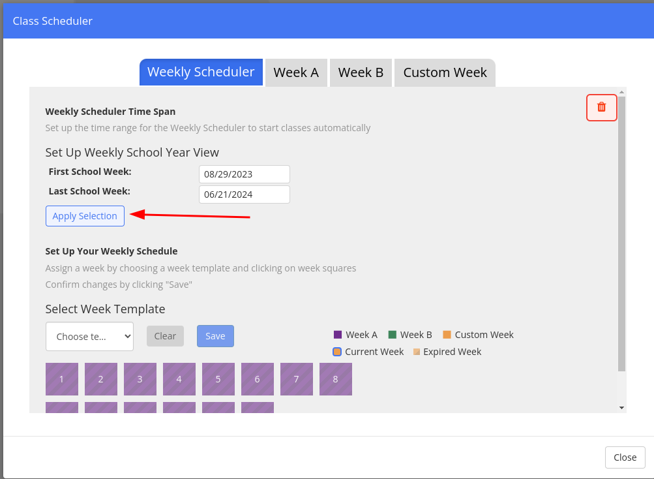Click the Custom Week orange legend swatch
This screenshot has width=654, height=479.
coord(447,335)
